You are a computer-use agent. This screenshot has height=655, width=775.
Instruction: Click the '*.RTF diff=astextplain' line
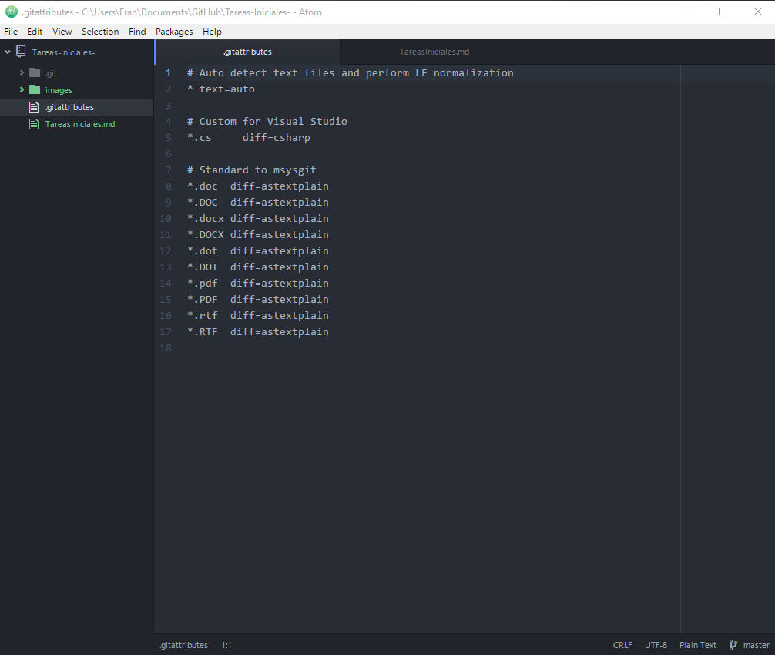258,331
